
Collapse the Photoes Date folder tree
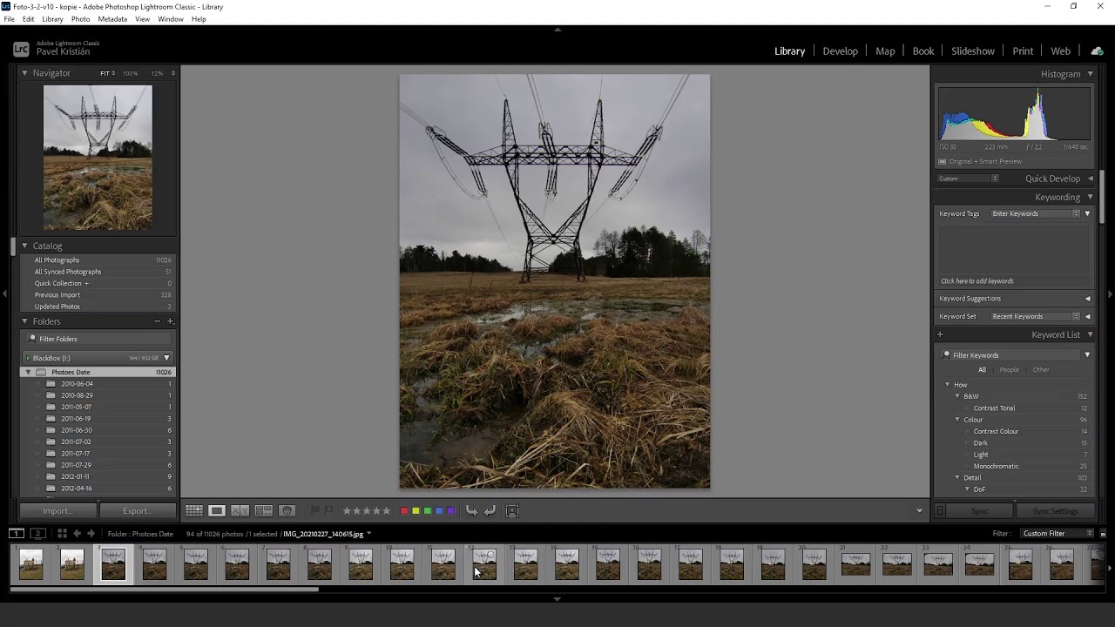[x=28, y=372]
